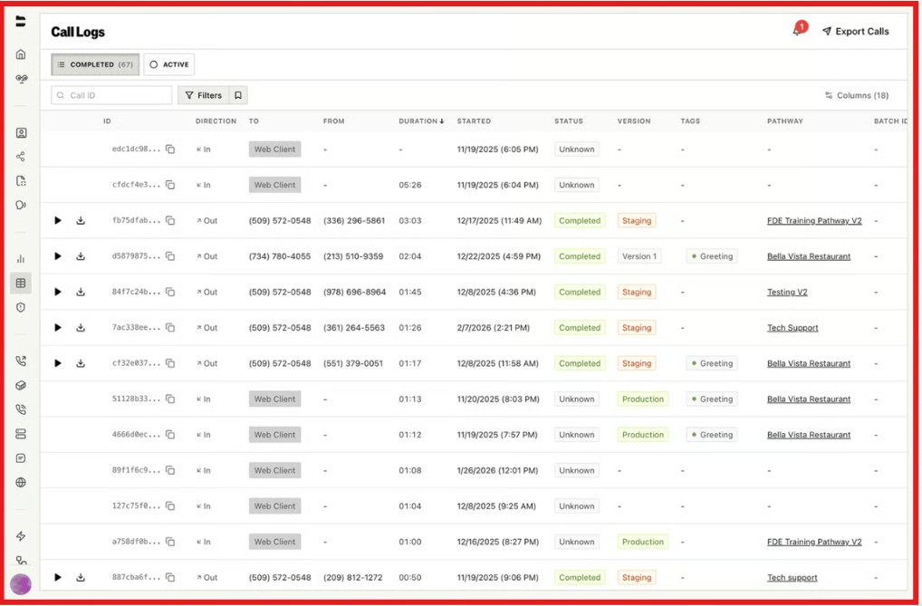Click the Greeting tag on call d5879875
922x606 pixels.
[x=712, y=256]
